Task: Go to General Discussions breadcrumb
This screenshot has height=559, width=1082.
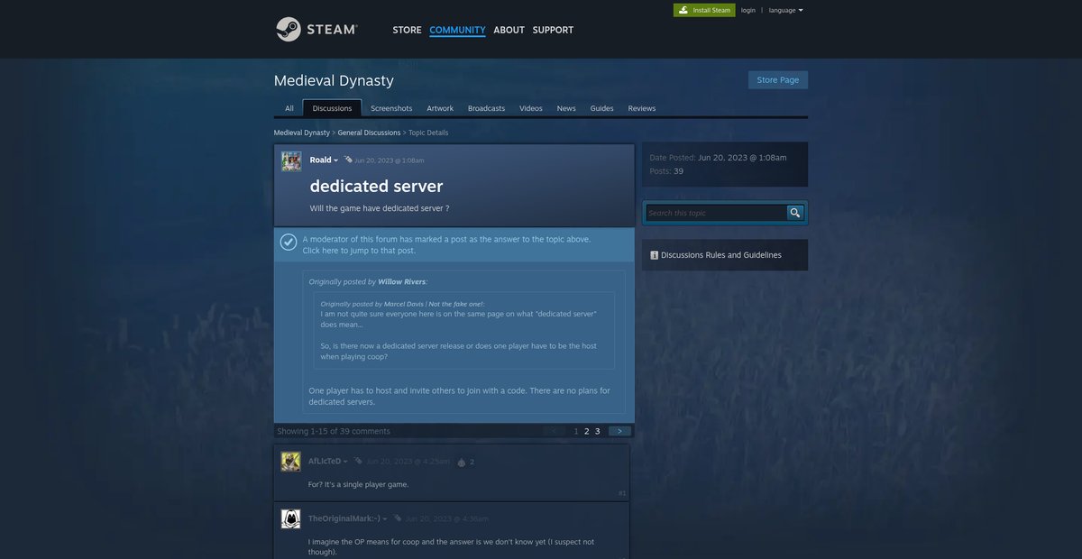Action: (x=369, y=133)
